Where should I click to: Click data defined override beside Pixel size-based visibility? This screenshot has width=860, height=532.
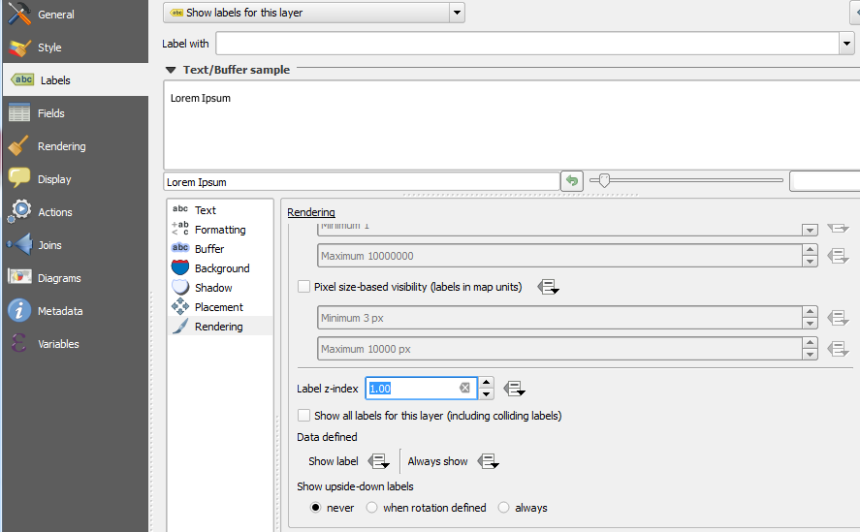pyautogui.click(x=548, y=286)
